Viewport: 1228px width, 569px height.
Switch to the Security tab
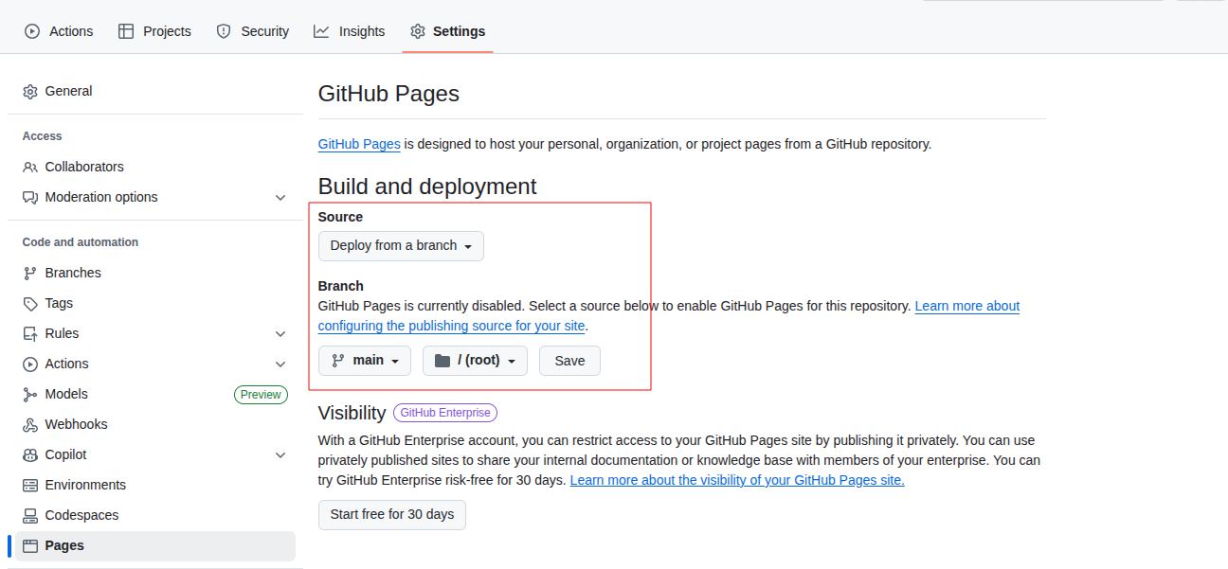coord(252,31)
